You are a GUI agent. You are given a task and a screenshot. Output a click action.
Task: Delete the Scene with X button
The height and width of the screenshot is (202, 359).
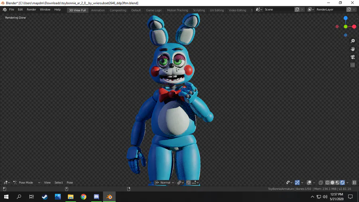point(302,10)
